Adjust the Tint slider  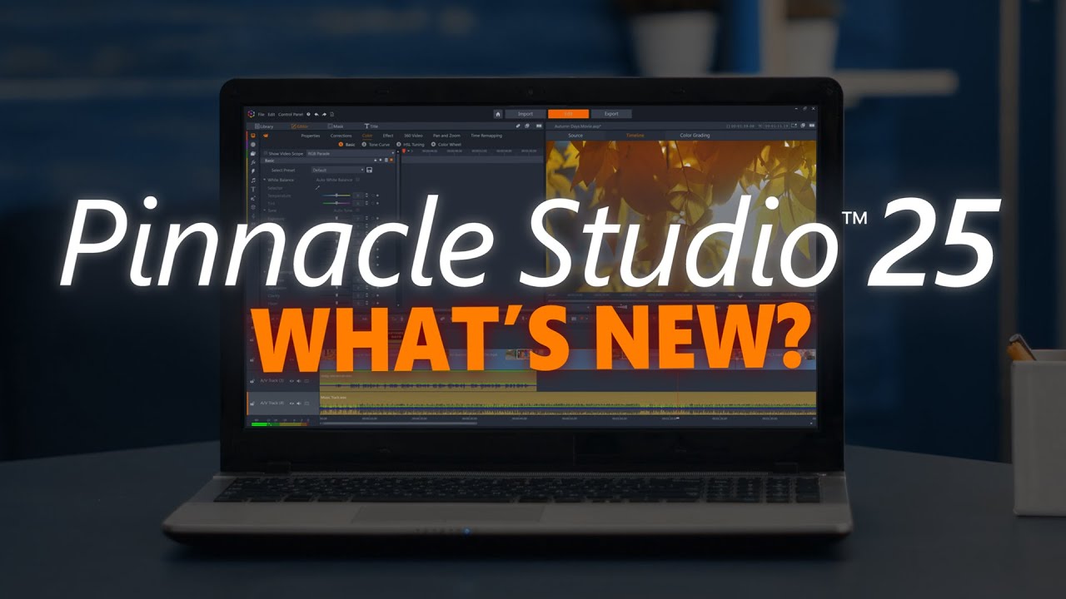coord(336,203)
